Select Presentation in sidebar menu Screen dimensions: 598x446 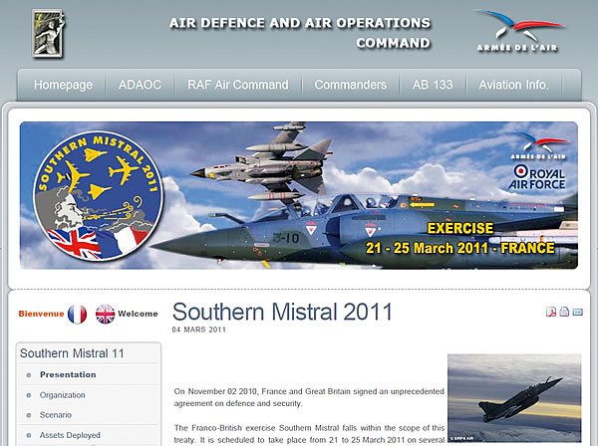[x=68, y=374]
